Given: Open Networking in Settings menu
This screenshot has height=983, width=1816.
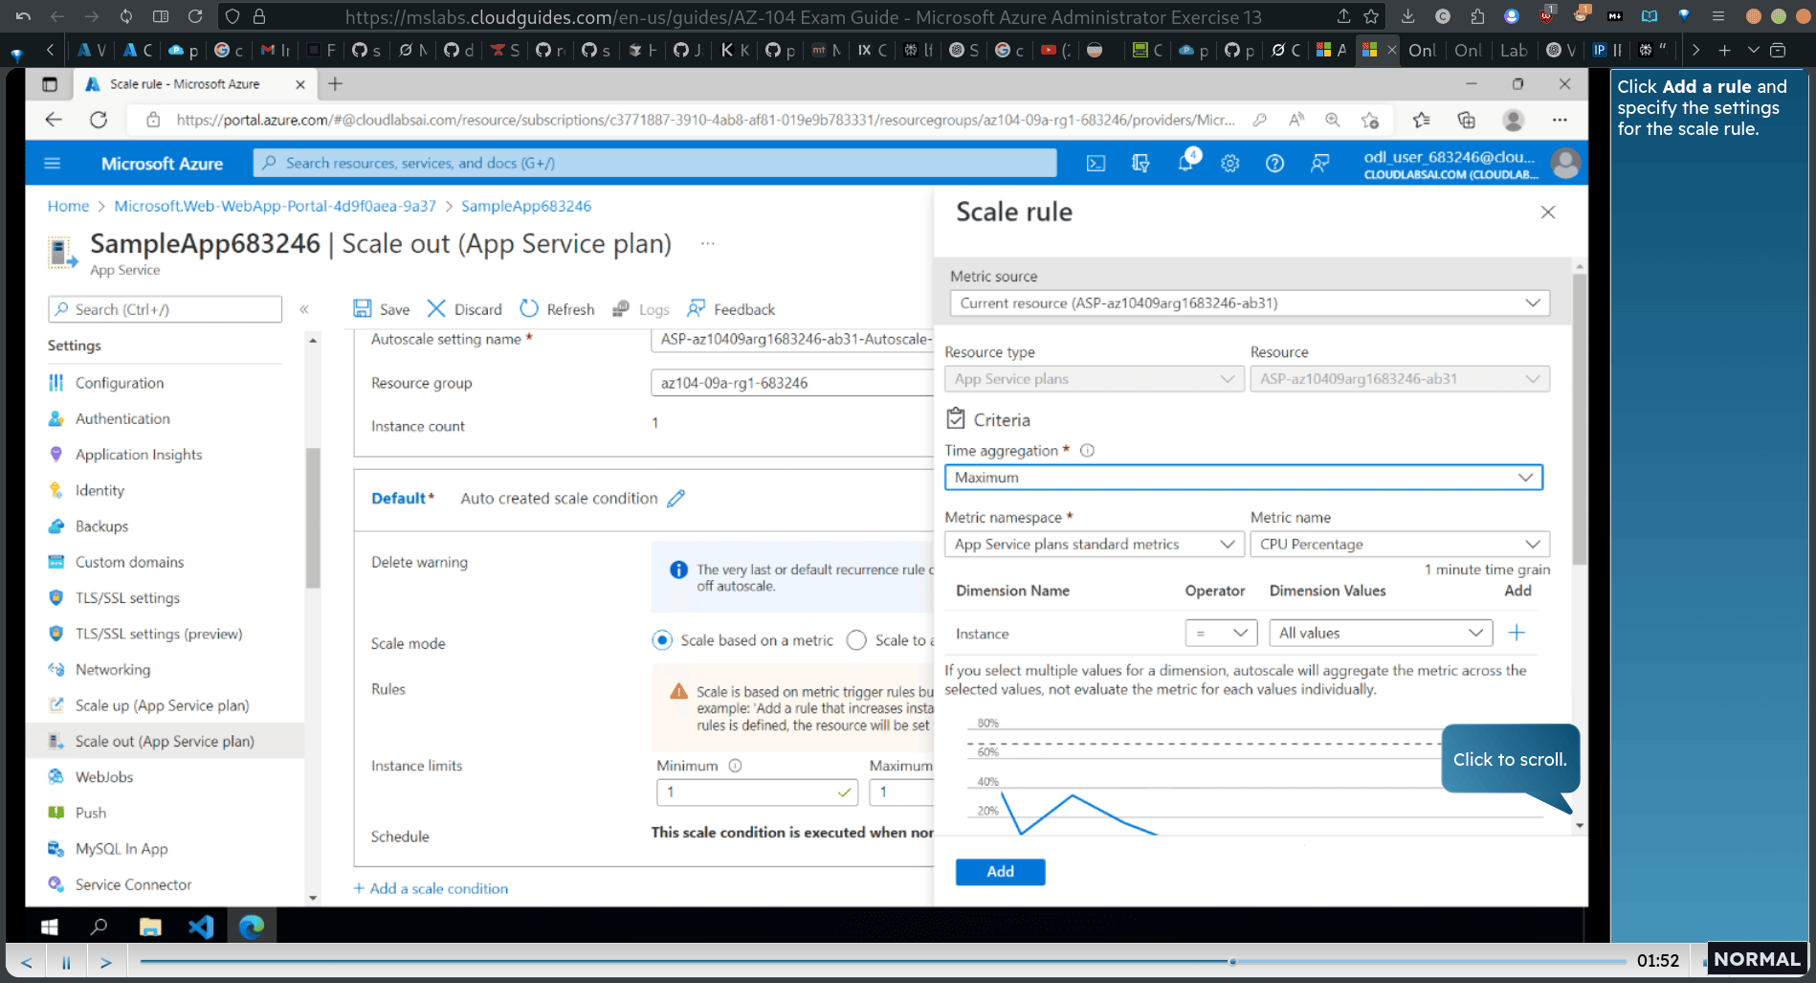Looking at the screenshot, I should [113, 670].
